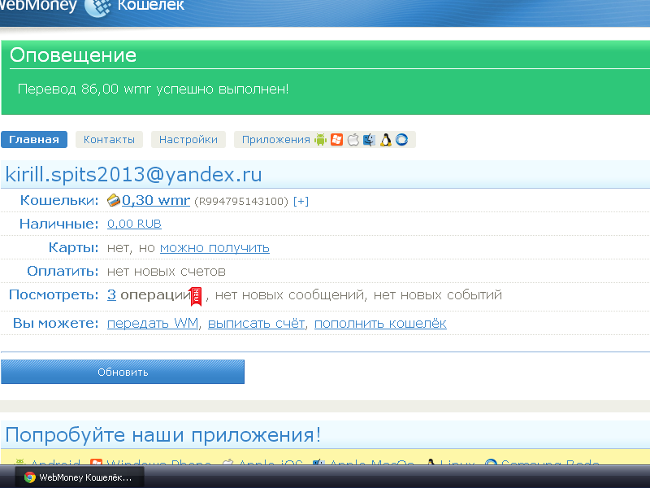Open the Приложения tab label

[276, 140]
